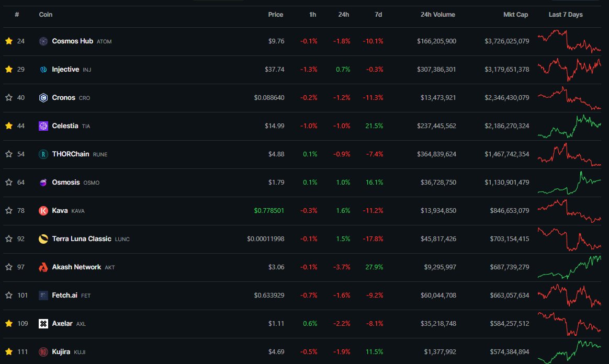Select Cosmos Hub market cap $3,726,025,079
The height and width of the screenshot is (364, 609).
click(507, 41)
